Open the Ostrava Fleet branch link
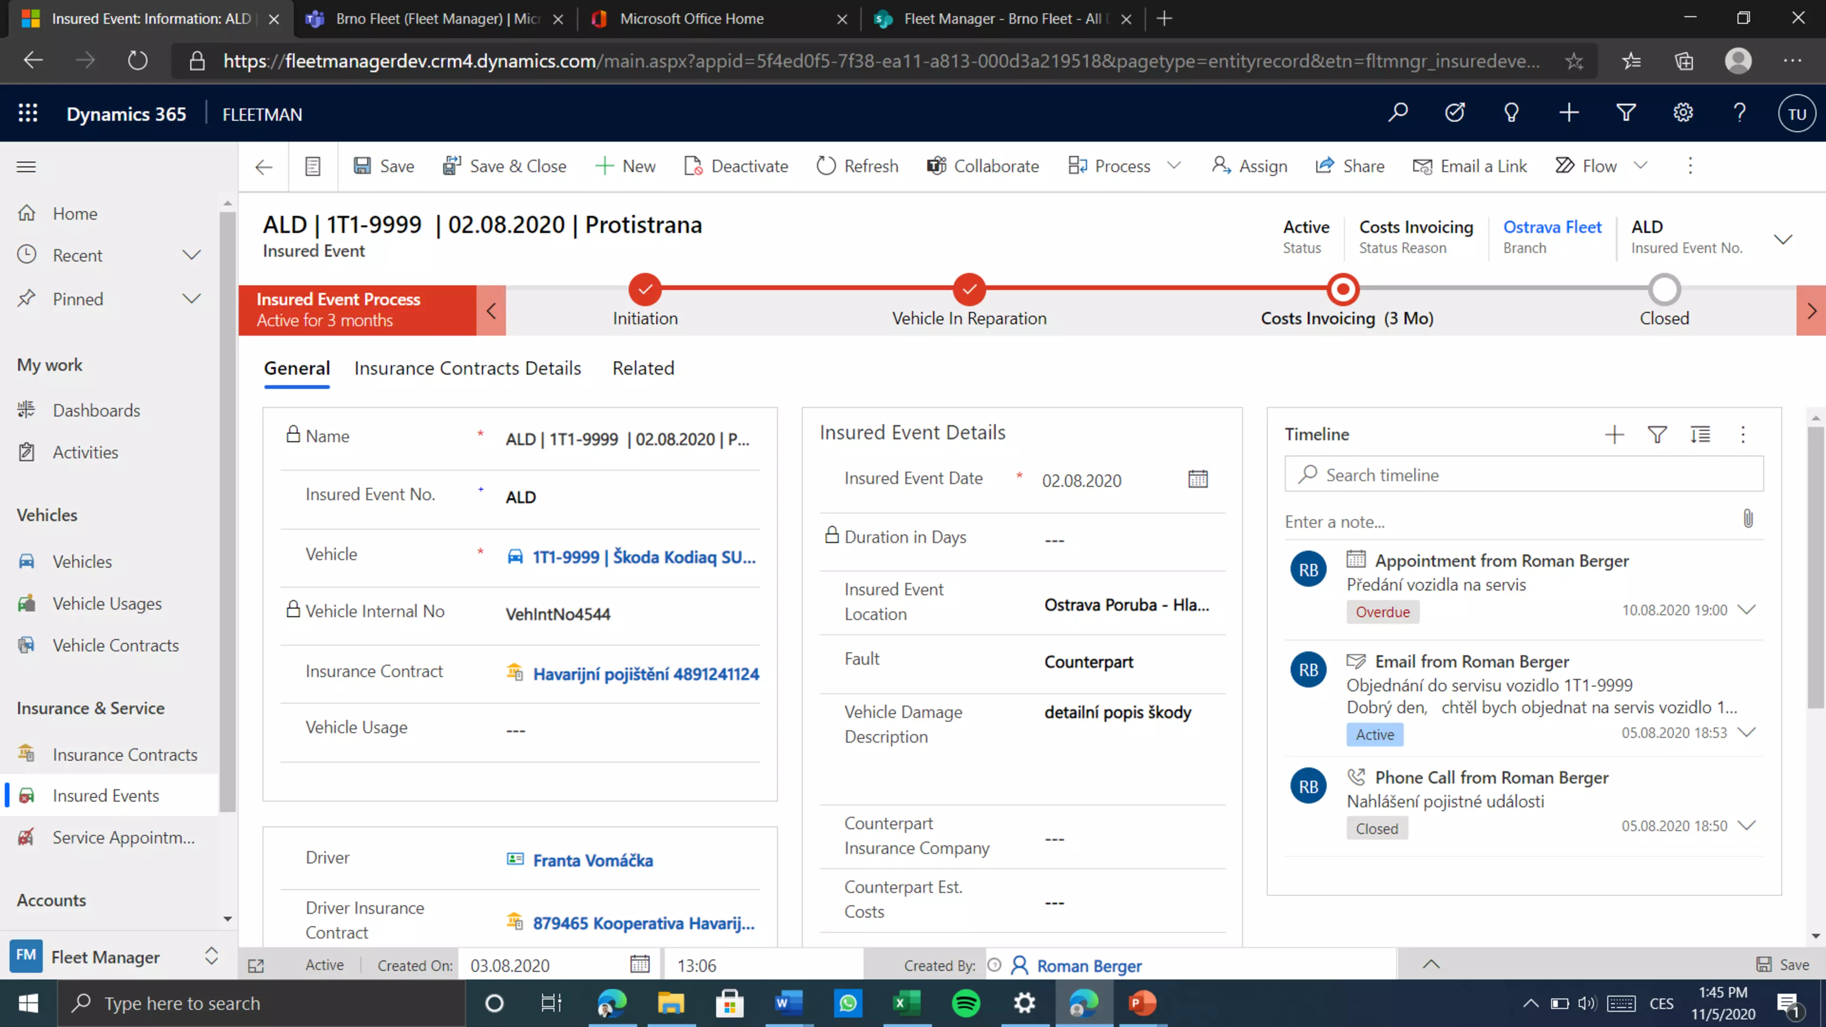1826x1027 pixels. 1552,227
